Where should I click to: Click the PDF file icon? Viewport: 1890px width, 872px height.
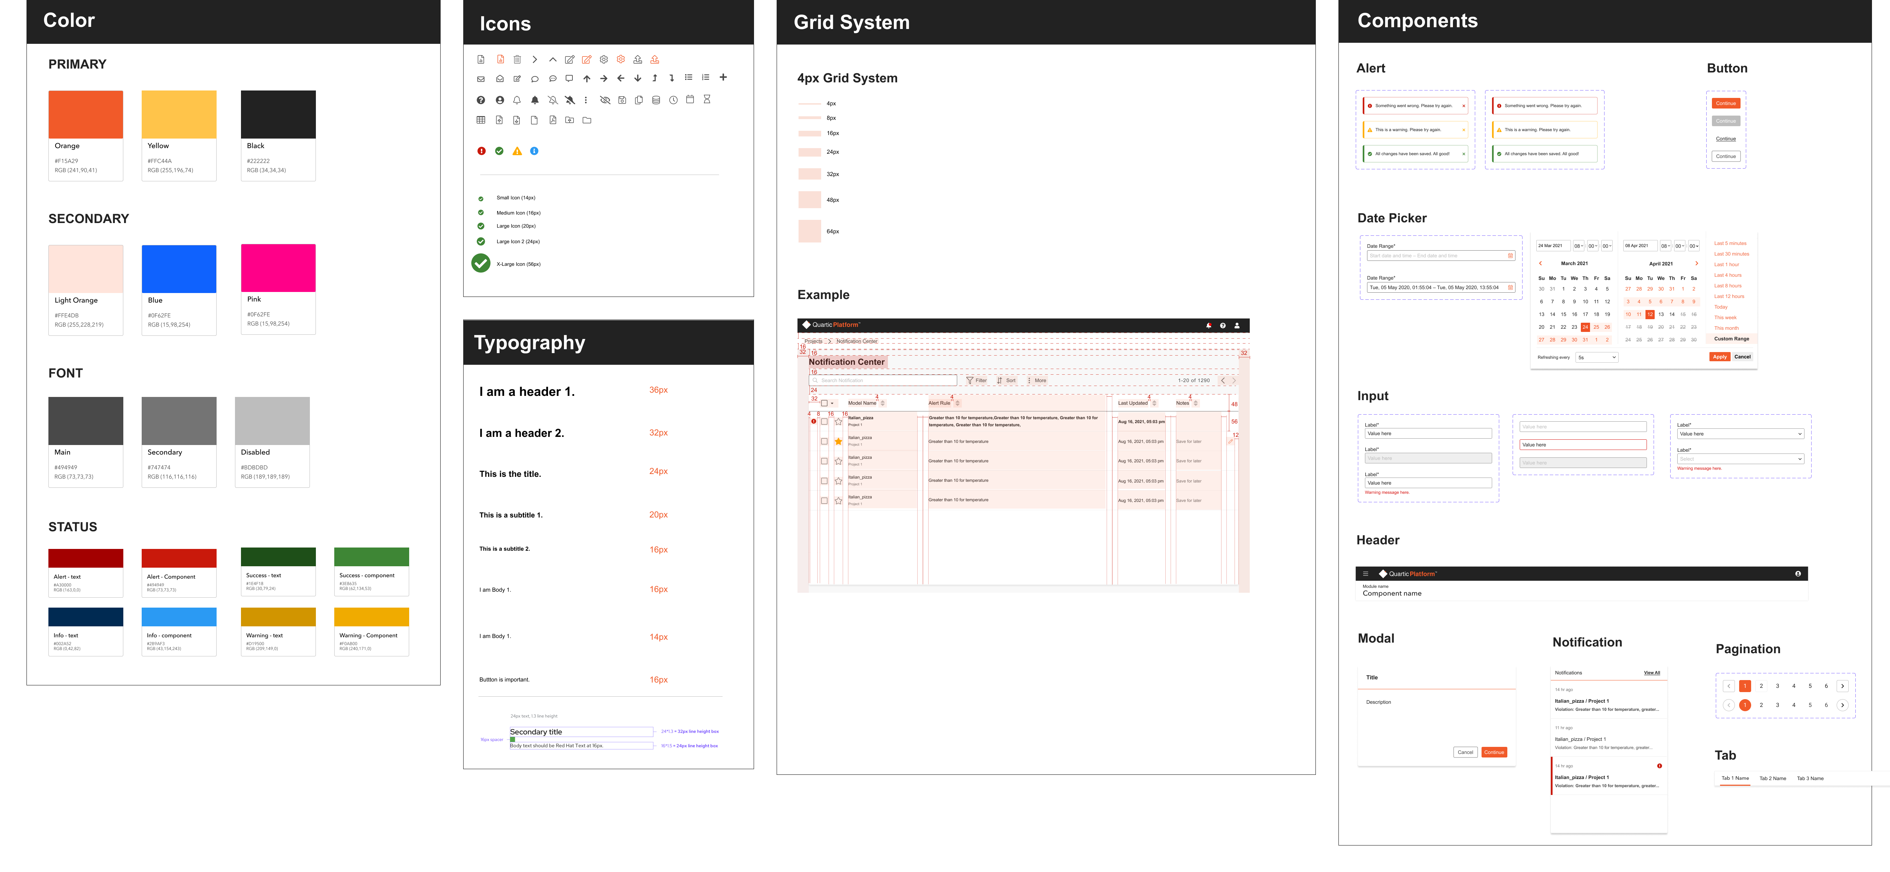tap(553, 119)
